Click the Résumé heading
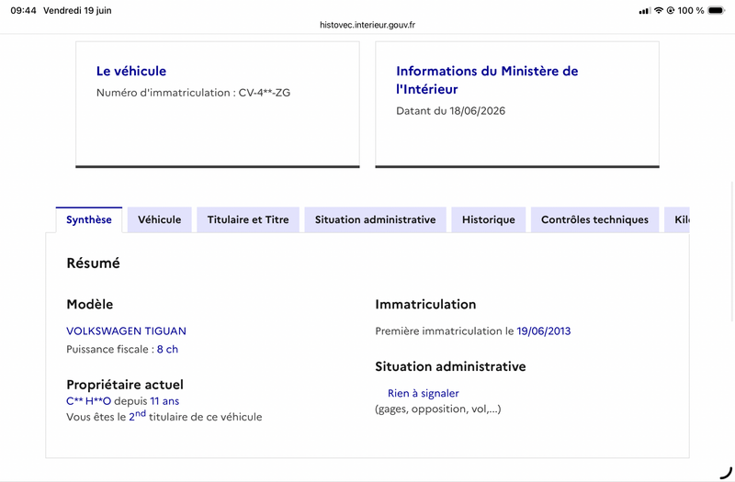 tap(94, 263)
